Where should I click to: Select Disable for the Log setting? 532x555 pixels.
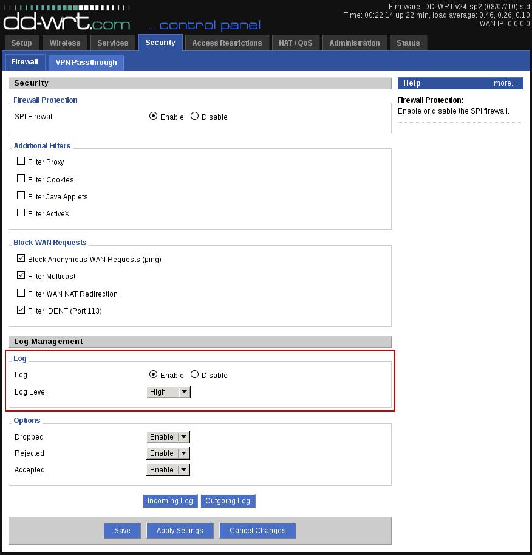pyautogui.click(x=194, y=375)
